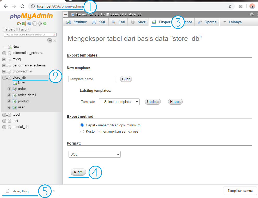Select the Kustom export method option
This screenshot has height=198, width=258.
click(x=82, y=132)
